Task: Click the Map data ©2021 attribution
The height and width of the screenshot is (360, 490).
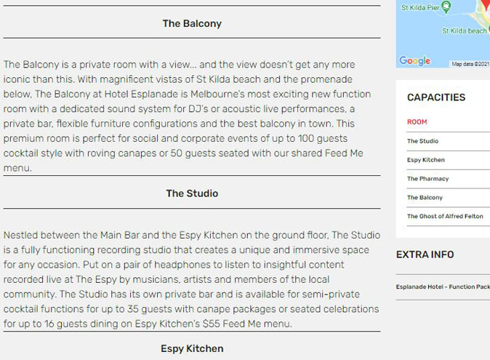Action: pos(470,64)
